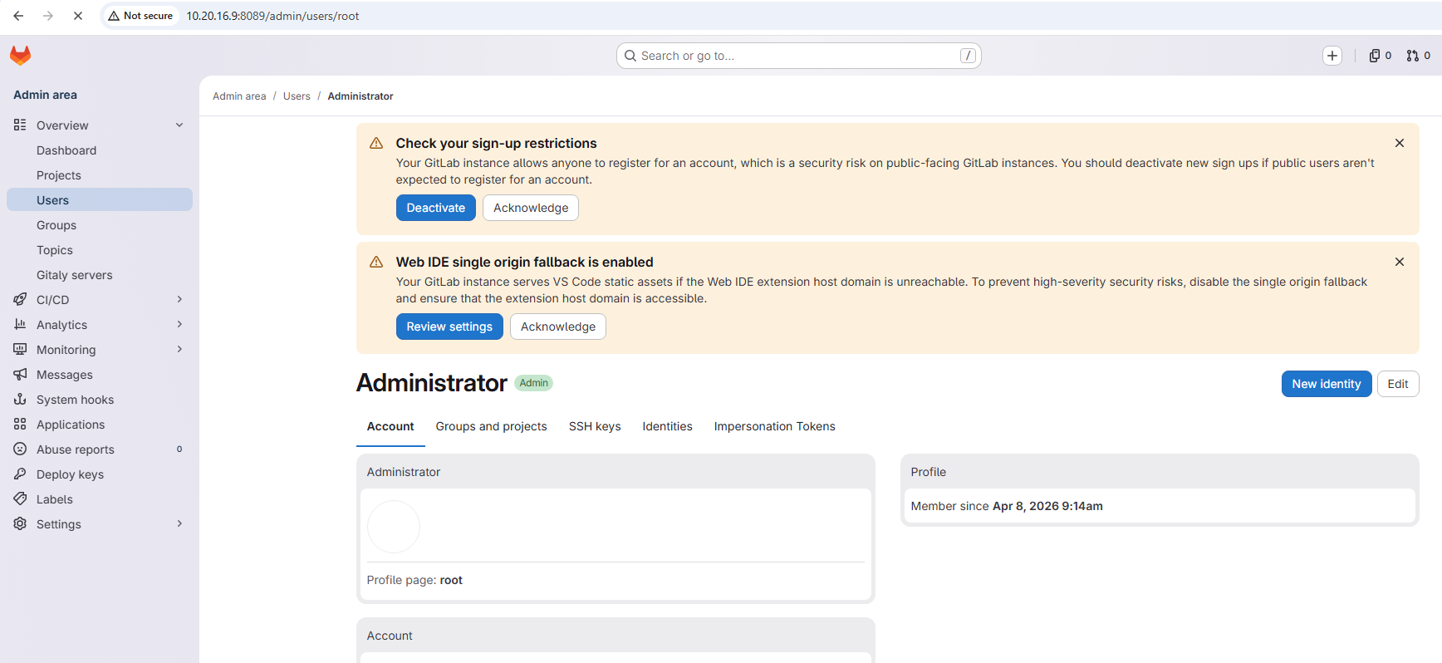The width and height of the screenshot is (1442, 663).
Task: Click the Search or go to field
Action: click(799, 56)
